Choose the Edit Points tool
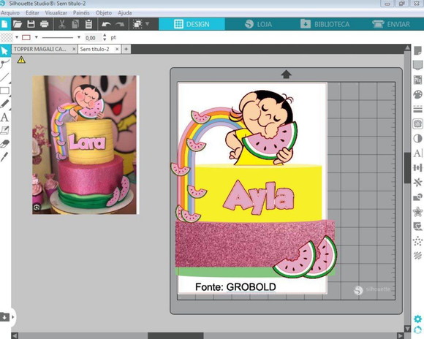 [4, 64]
